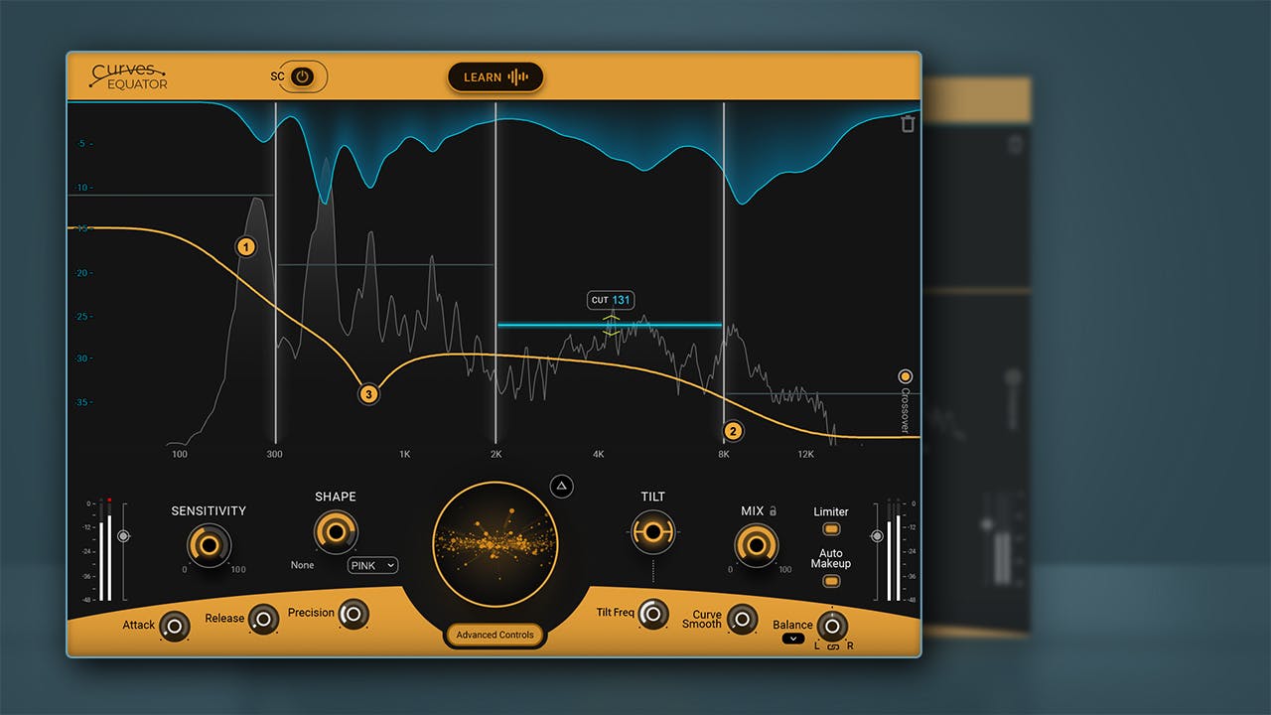
Task: Select EQ band node 1 on the curve
Action: (x=246, y=245)
